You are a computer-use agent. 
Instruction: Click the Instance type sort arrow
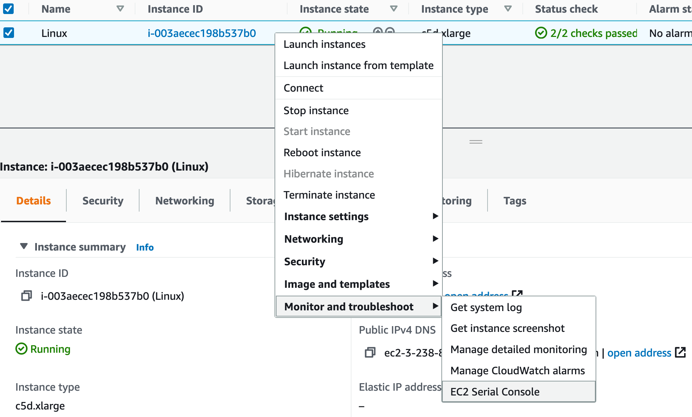point(508,9)
